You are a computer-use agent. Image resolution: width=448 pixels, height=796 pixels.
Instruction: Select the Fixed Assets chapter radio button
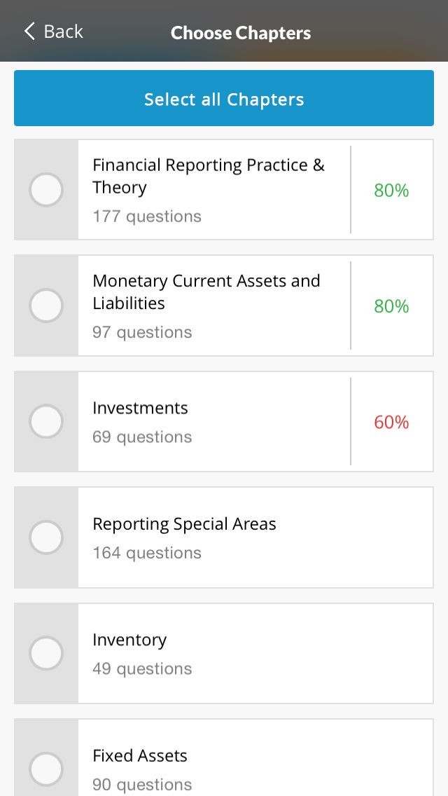click(46, 769)
